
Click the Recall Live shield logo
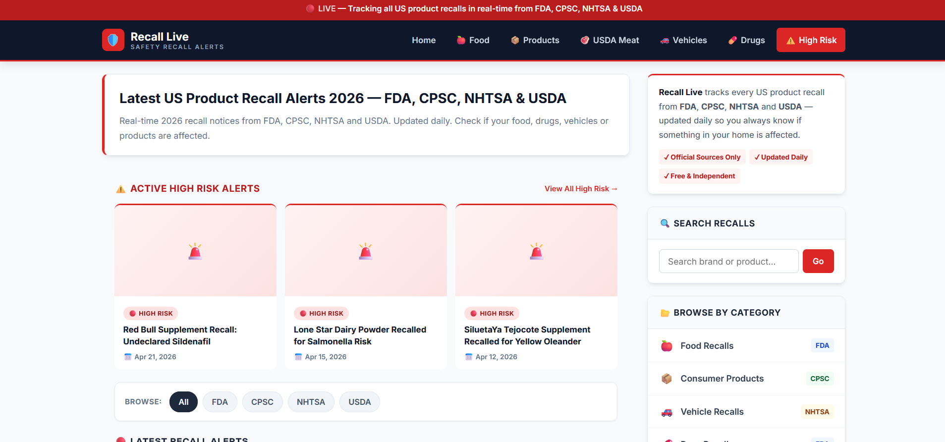point(113,40)
